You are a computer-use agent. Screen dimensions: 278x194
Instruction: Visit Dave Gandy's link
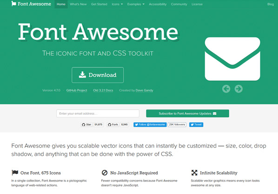[144, 91]
